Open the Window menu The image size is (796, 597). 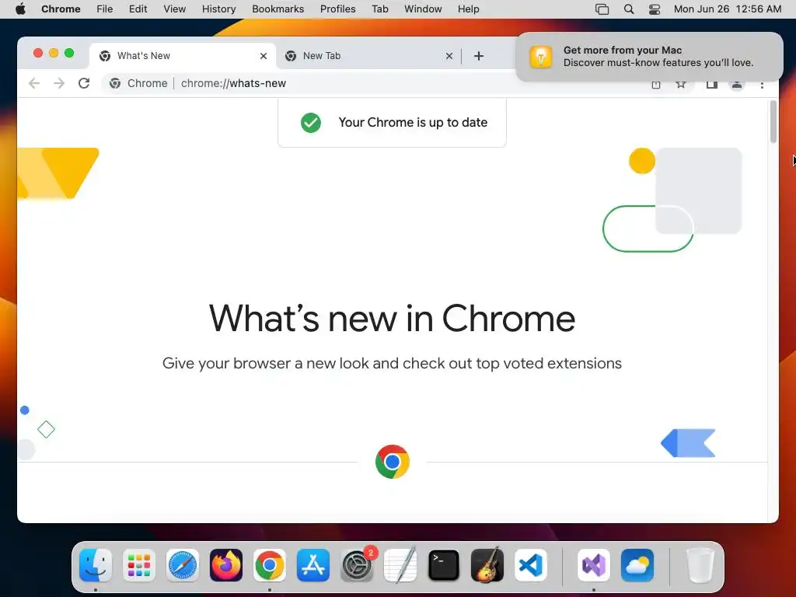tap(423, 9)
